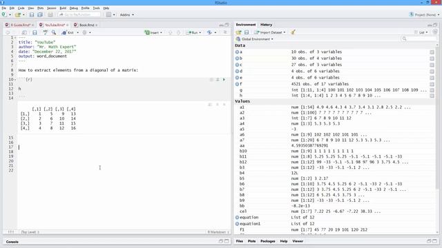Clear the chunk output with the X icon
442x248 pixels.
pos(224,105)
